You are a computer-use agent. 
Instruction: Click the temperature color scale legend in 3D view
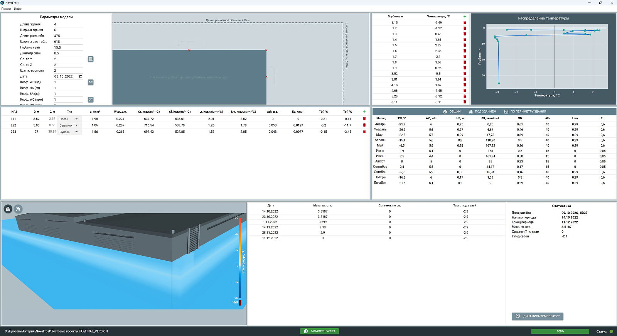pos(240,261)
